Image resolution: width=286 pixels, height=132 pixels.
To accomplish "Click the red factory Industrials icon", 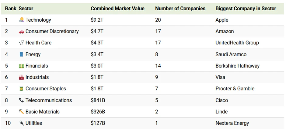I will (21, 77).
